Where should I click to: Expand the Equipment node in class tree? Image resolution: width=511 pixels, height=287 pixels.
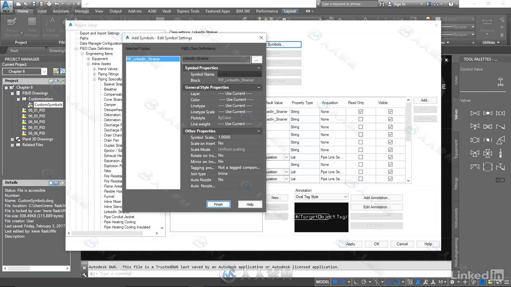88,59
